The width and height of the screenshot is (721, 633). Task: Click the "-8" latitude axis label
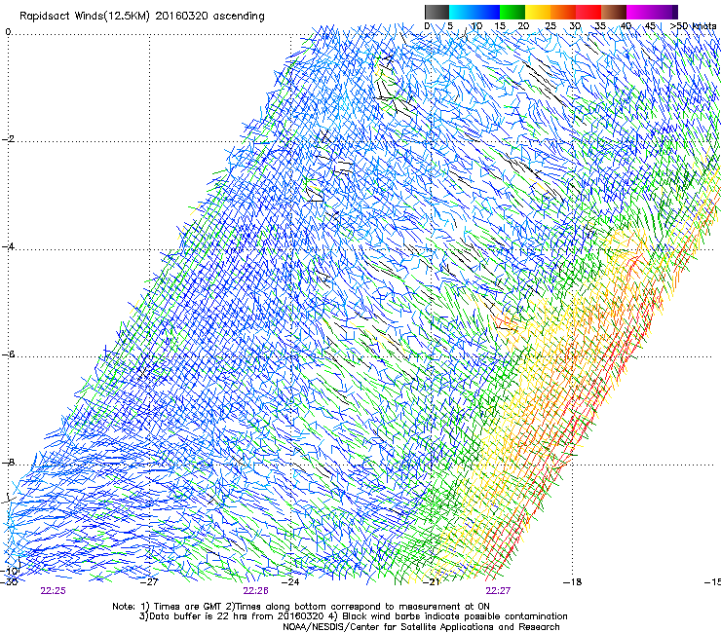coord(8,463)
